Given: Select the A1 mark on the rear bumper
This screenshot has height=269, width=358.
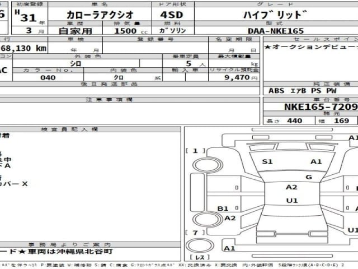Looking at the screenshot, I should (229, 248).
